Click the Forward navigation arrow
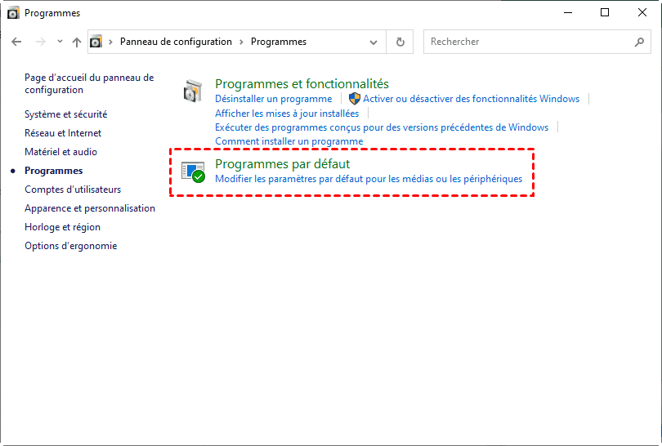The image size is (662, 446). point(41,42)
